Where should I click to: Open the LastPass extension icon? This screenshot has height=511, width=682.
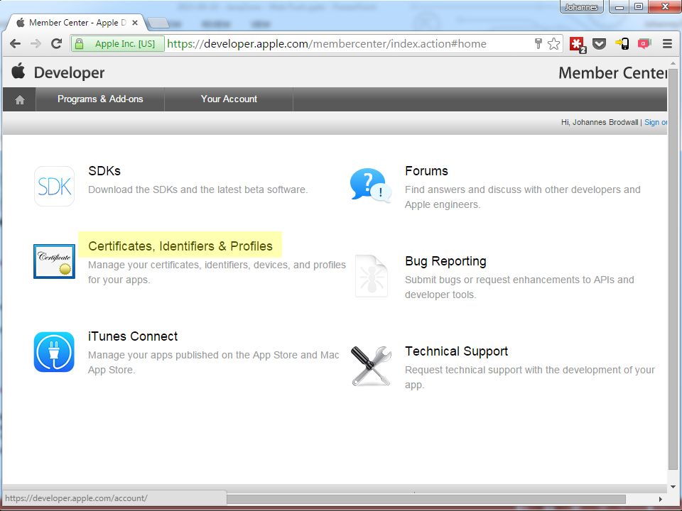tap(578, 44)
